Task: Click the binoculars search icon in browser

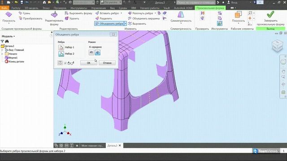Action: tap(7, 41)
